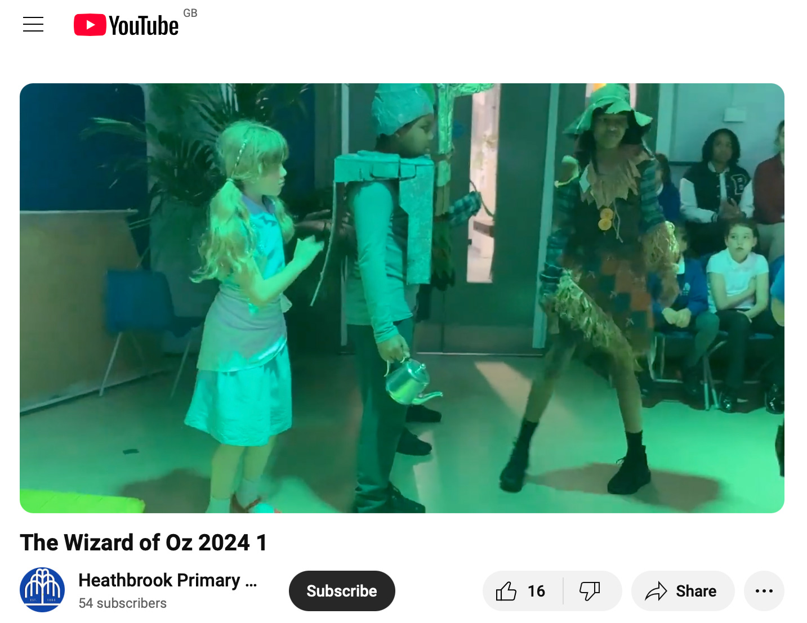Click the red play icon in logo
Screen dimensions: 807x623
[x=90, y=25]
